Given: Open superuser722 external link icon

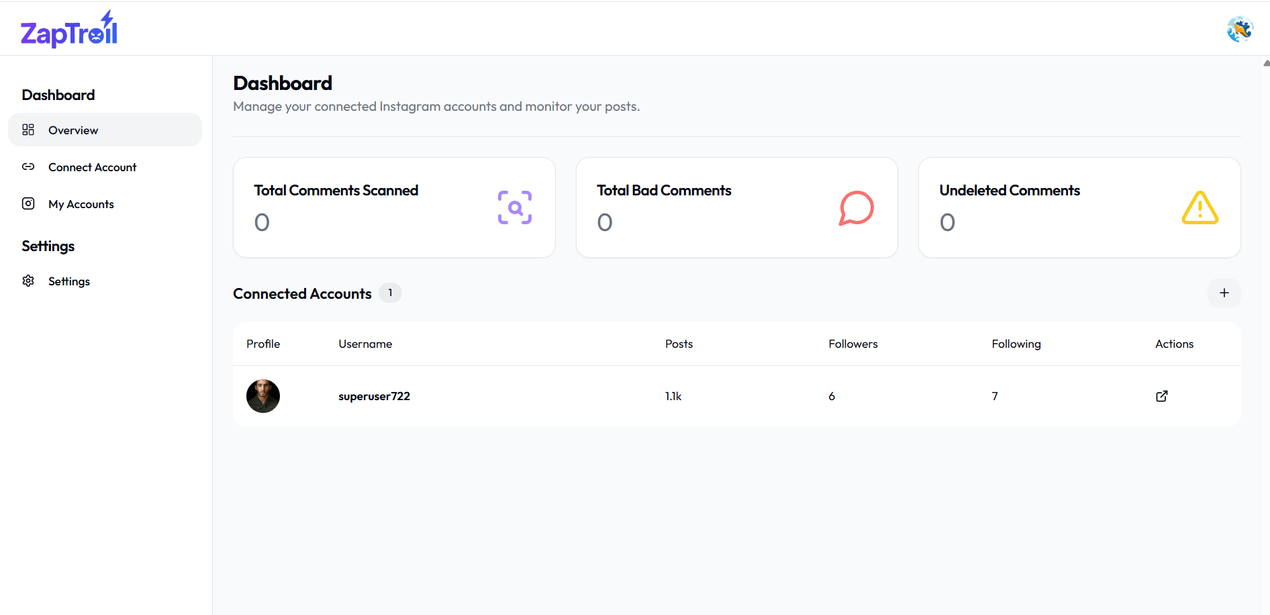Looking at the screenshot, I should click(x=1162, y=396).
